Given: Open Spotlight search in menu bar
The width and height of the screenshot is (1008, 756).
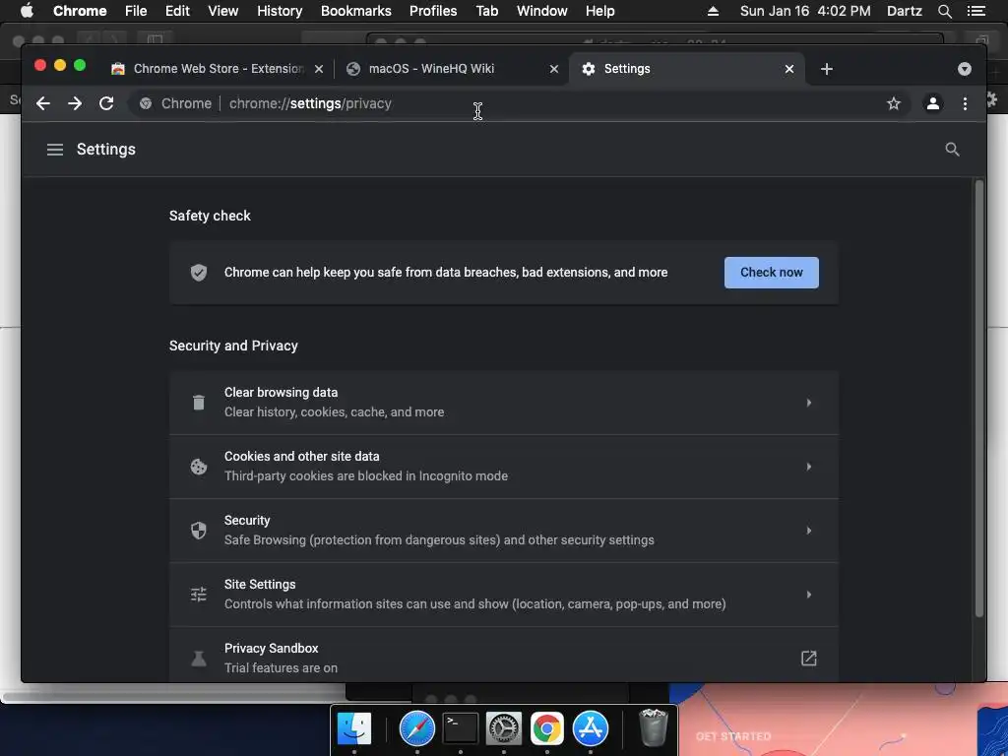Looking at the screenshot, I should coord(944,11).
